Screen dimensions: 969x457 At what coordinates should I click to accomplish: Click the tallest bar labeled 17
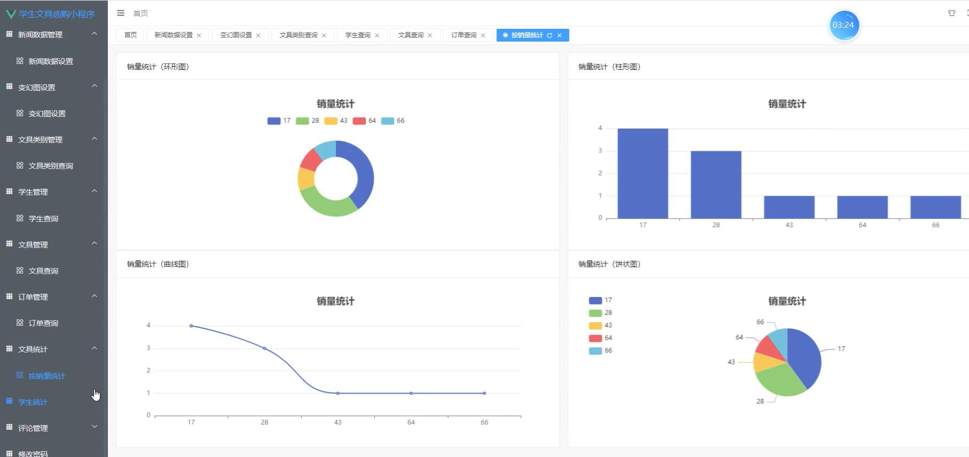(x=643, y=173)
